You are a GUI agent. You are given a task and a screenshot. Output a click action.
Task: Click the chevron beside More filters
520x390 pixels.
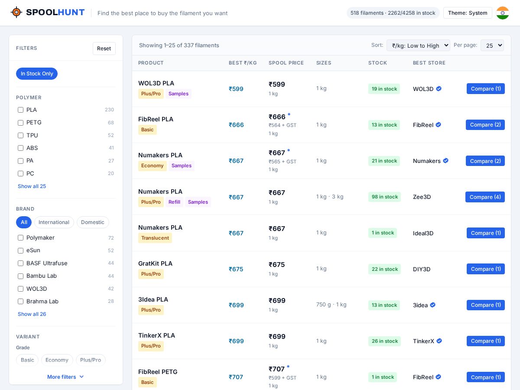click(81, 377)
